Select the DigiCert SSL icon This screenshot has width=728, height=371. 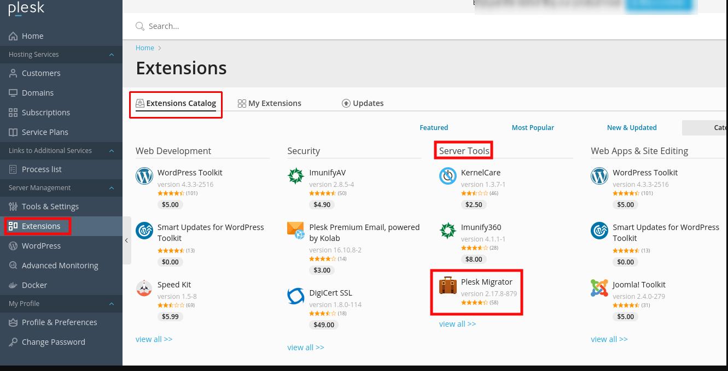296,296
